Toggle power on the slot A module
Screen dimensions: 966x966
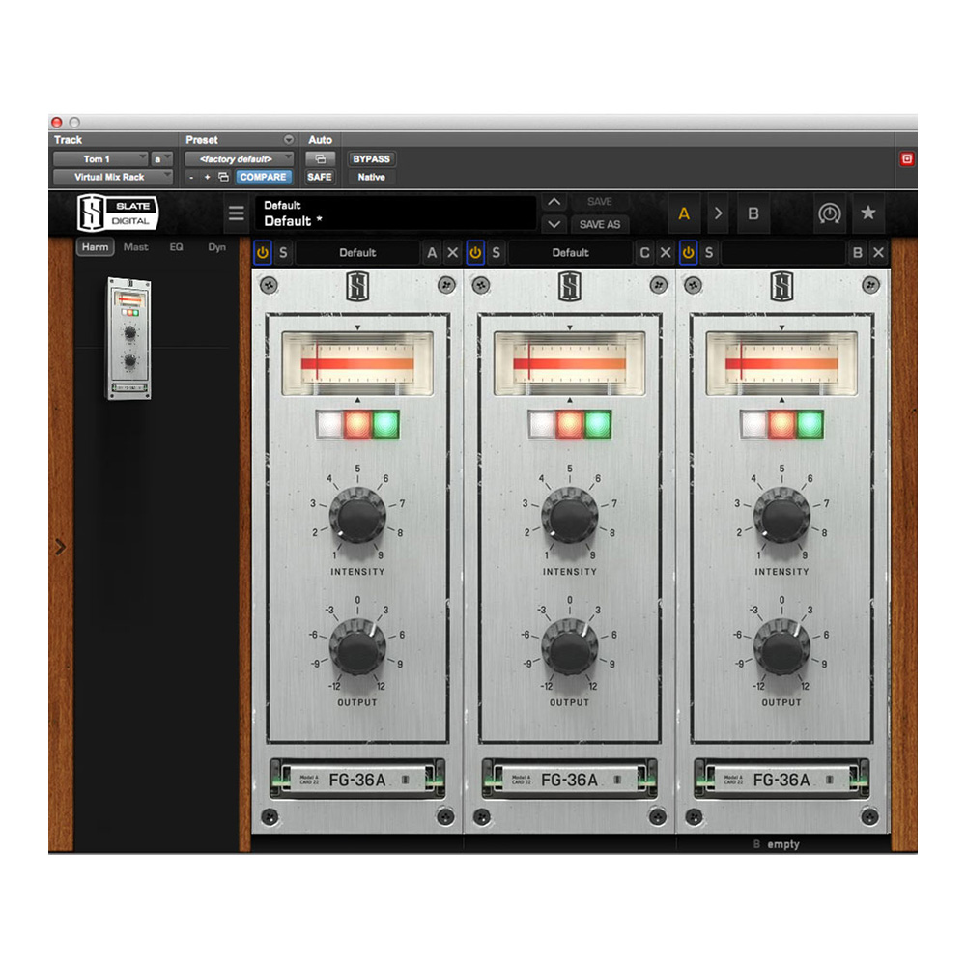coord(263,252)
